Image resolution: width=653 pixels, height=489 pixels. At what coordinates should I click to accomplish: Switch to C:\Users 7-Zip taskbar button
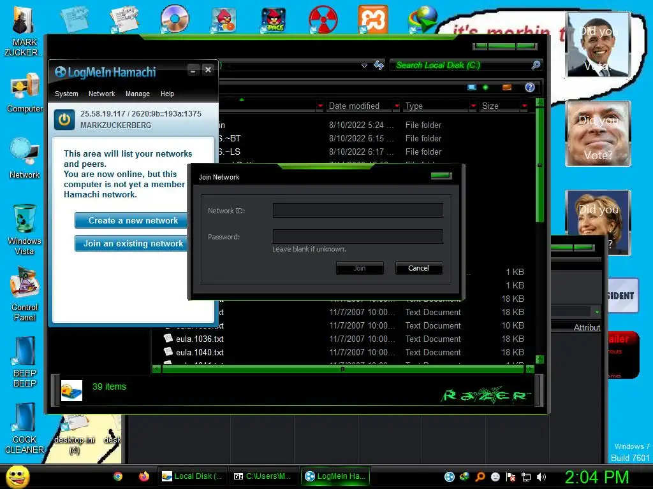[x=263, y=476]
